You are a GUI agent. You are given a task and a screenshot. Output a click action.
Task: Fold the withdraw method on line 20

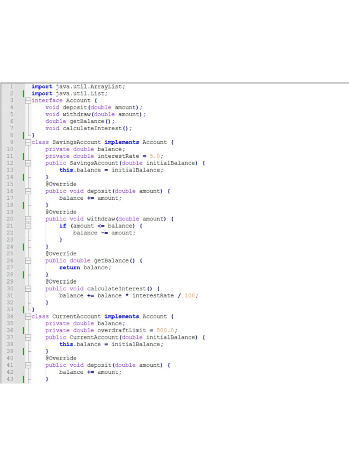pyautogui.click(x=28, y=219)
